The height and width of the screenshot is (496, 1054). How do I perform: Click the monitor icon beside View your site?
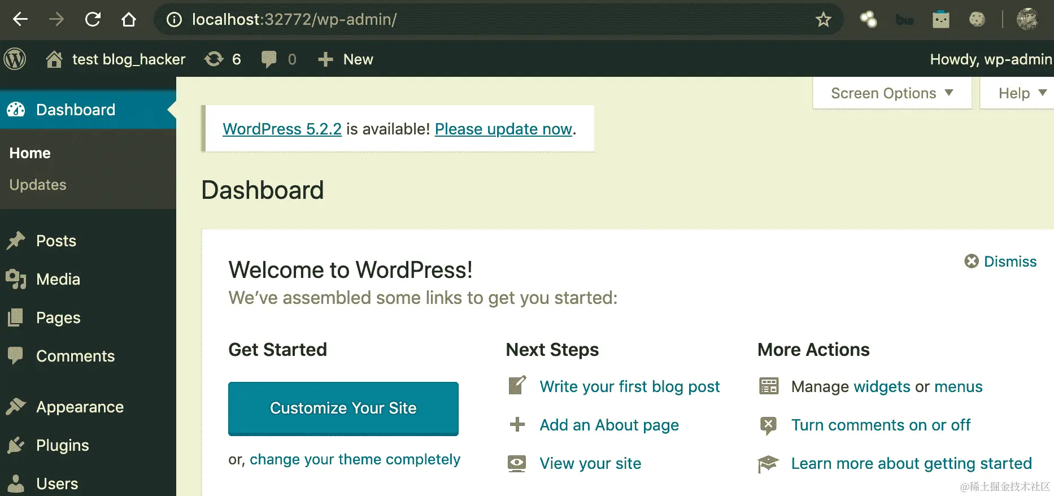(x=517, y=463)
